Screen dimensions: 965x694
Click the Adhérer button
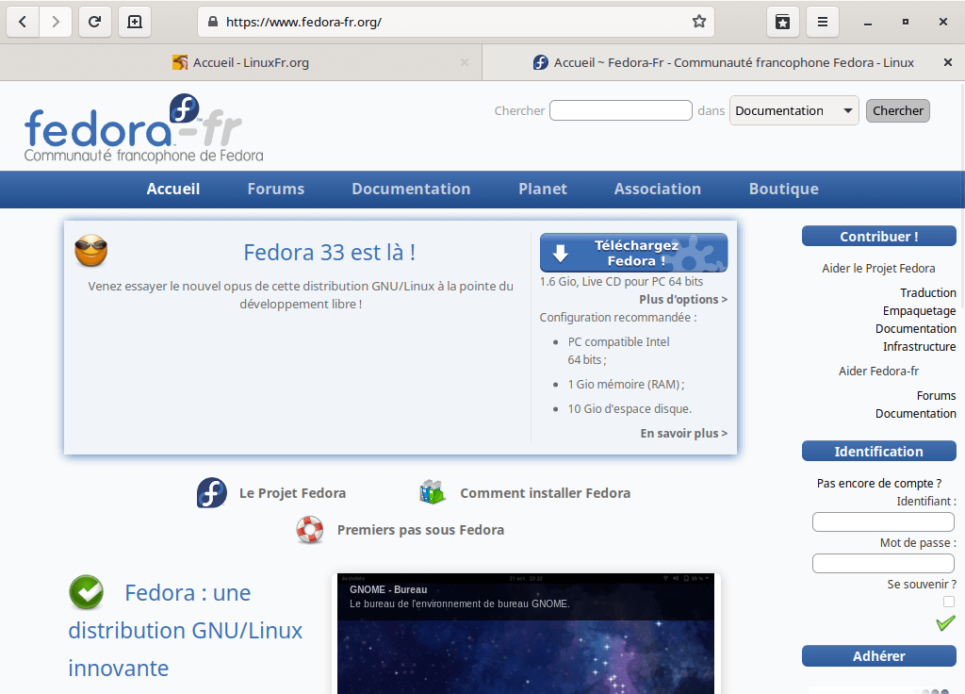pos(879,656)
